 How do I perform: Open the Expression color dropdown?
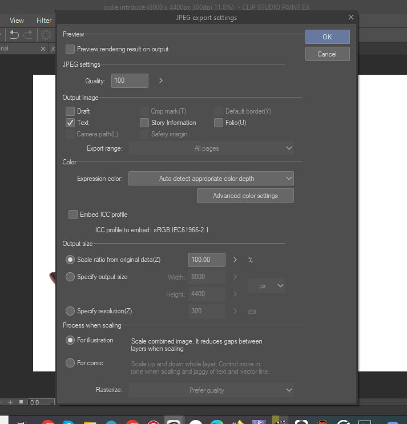click(x=211, y=179)
